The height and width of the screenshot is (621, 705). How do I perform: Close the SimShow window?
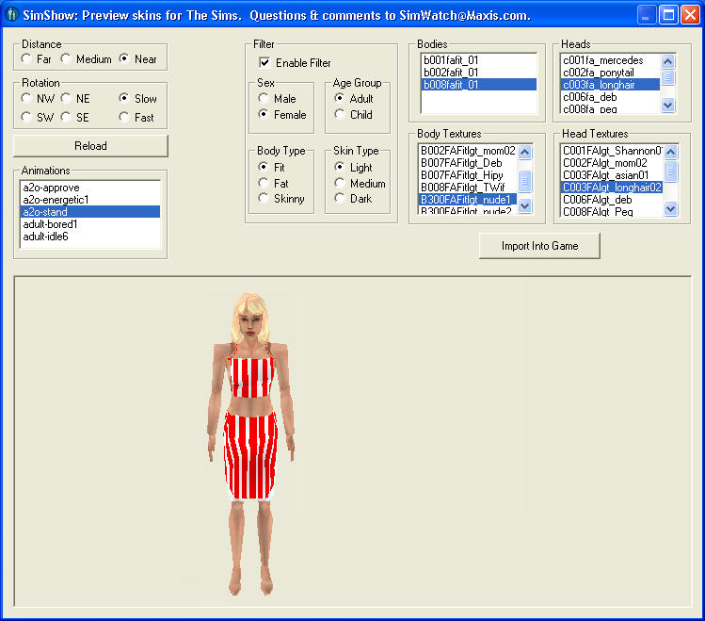pyautogui.click(x=690, y=15)
